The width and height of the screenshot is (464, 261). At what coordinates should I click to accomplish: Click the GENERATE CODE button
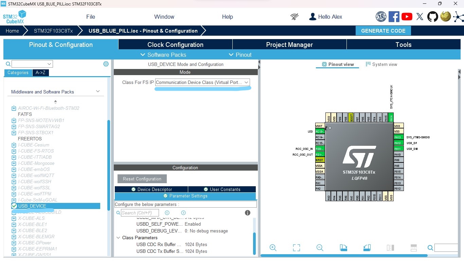pyautogui.click(x=383, y=31)
